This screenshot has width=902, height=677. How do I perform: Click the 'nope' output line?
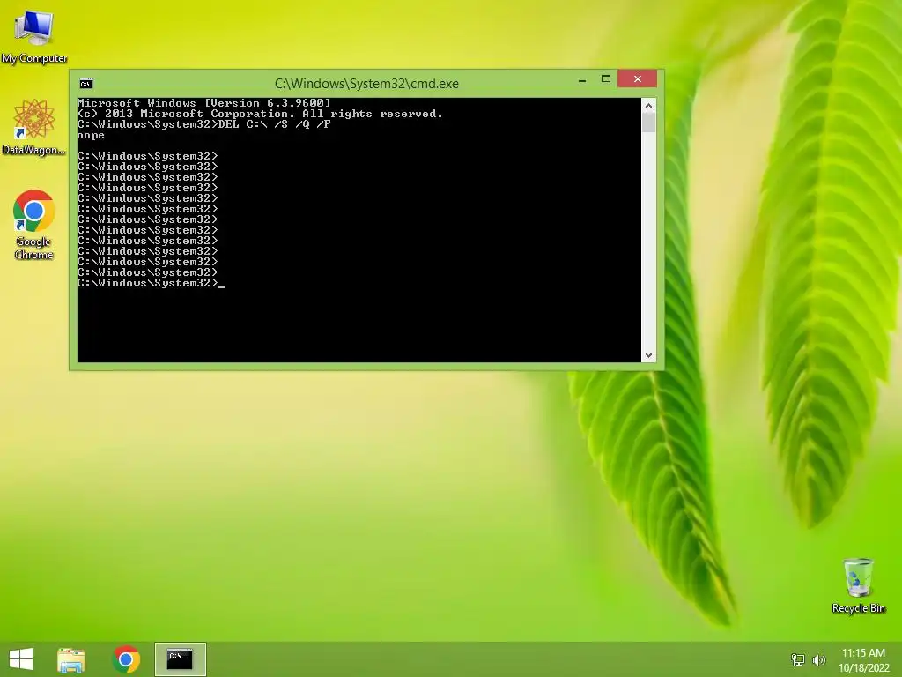[x=91, y=135]
